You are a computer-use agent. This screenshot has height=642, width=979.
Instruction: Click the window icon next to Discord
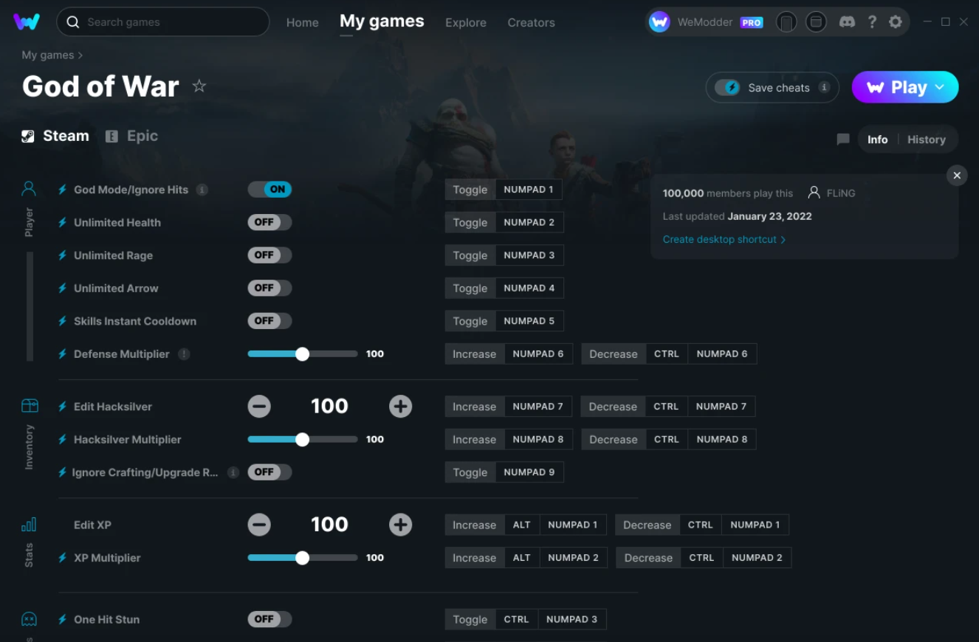click(x=816, y=22)
